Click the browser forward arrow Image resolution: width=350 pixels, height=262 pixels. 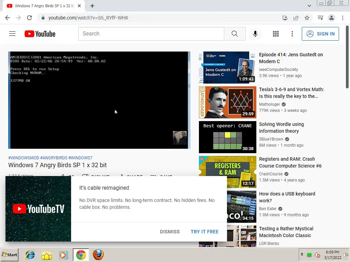[18, 18]
